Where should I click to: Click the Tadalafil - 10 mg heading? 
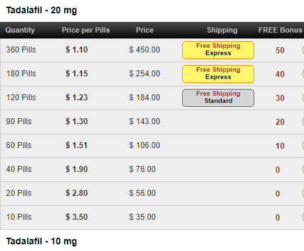click(42, 241)
